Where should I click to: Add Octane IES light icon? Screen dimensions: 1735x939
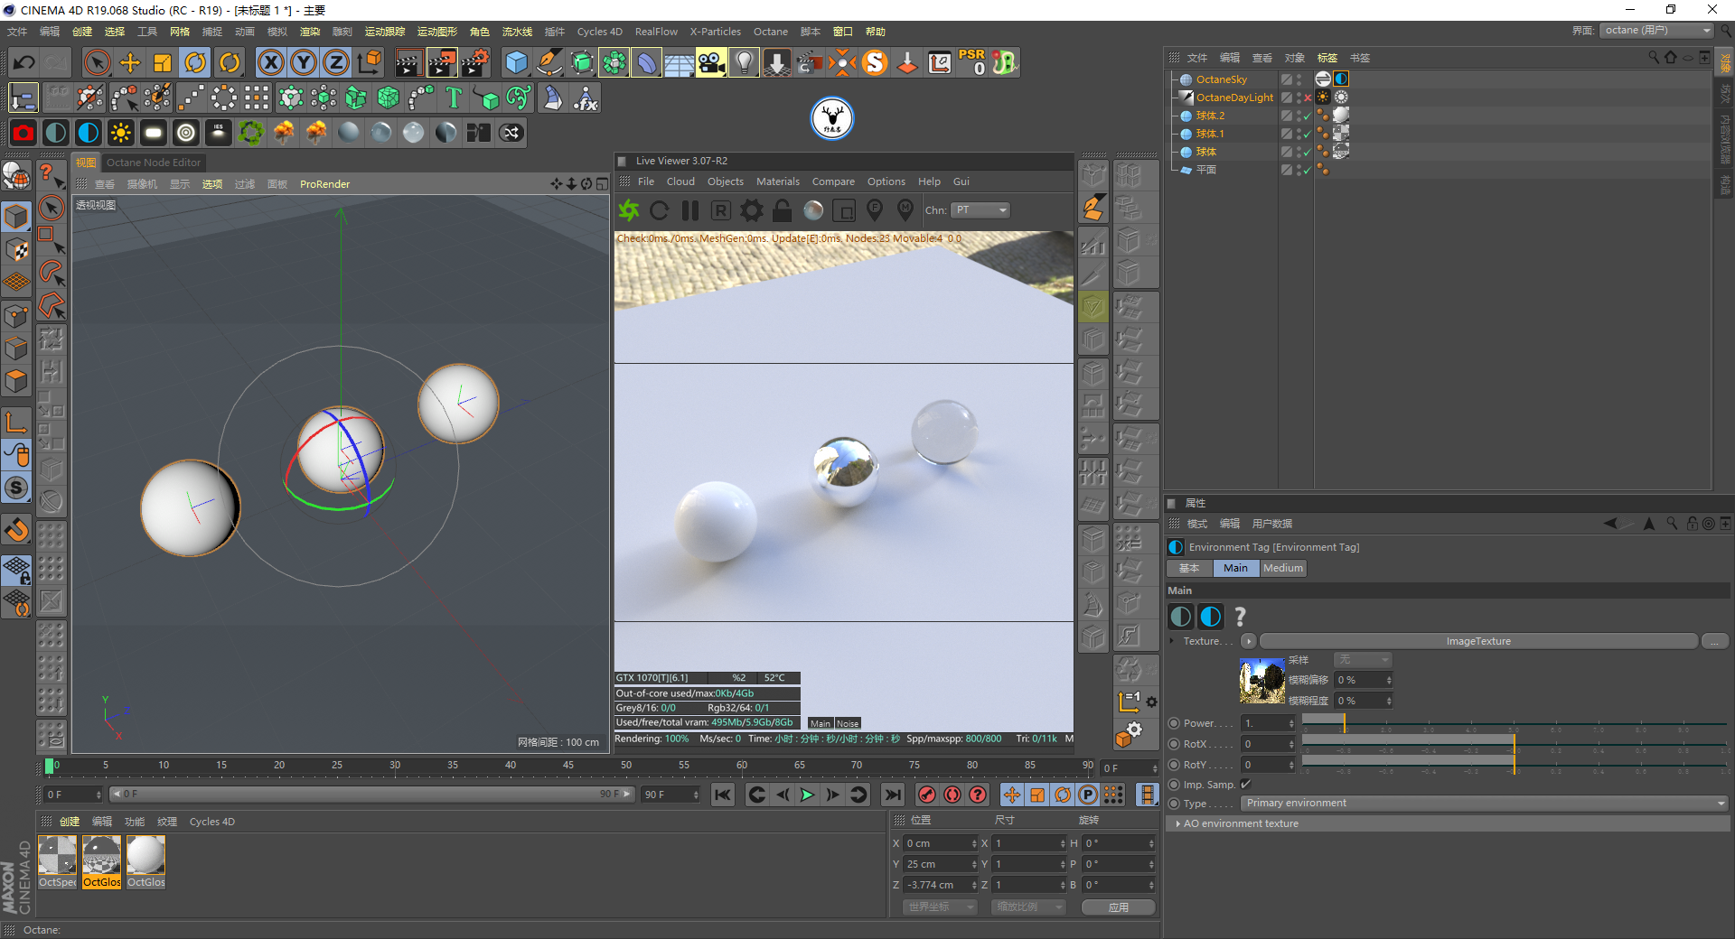coord(218,133)
